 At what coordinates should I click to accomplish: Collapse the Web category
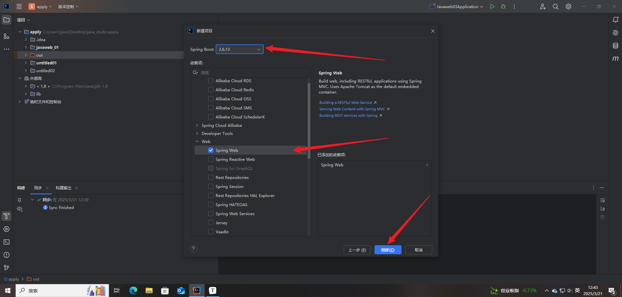click(197, 141)
